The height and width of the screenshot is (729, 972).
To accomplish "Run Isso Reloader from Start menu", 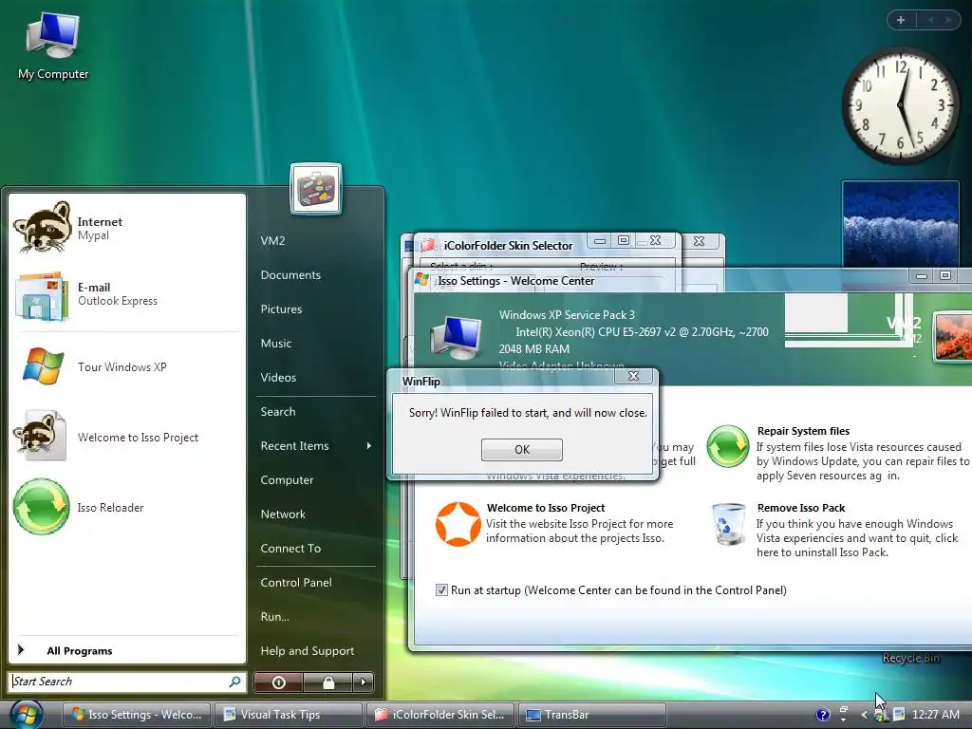I will [x=127, y=507].
